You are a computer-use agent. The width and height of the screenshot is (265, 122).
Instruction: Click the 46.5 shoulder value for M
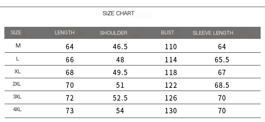(120, 47)
